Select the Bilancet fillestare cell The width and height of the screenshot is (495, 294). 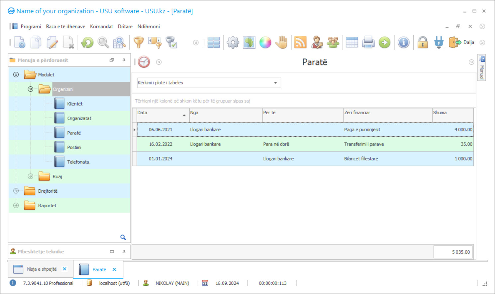[388, 159]
